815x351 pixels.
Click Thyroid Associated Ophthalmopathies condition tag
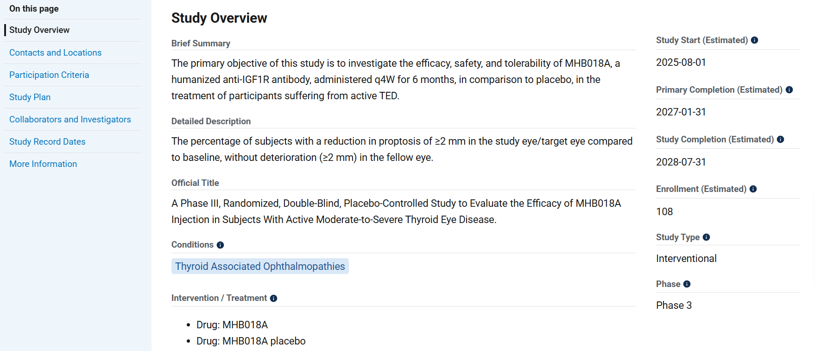click(x=260, y=267)
